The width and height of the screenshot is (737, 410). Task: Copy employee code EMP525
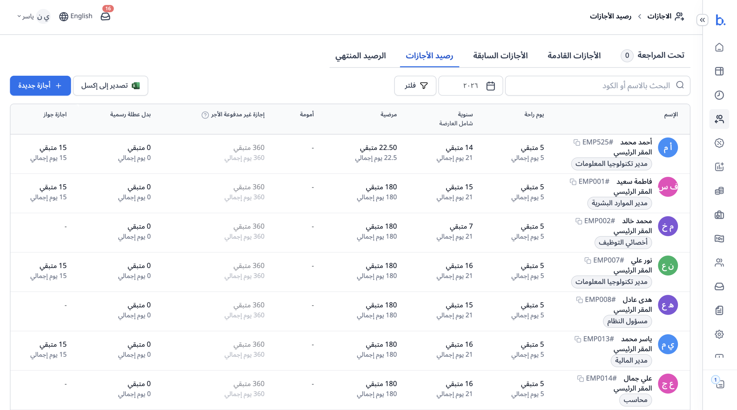click(577, 142)
